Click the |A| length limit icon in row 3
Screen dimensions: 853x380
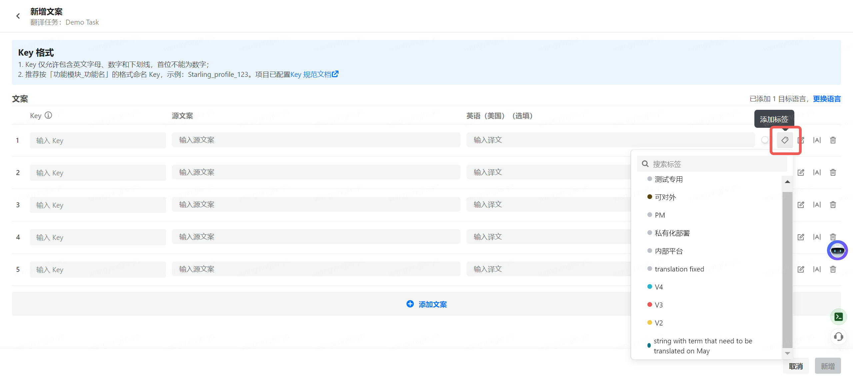tap(817, 205)
